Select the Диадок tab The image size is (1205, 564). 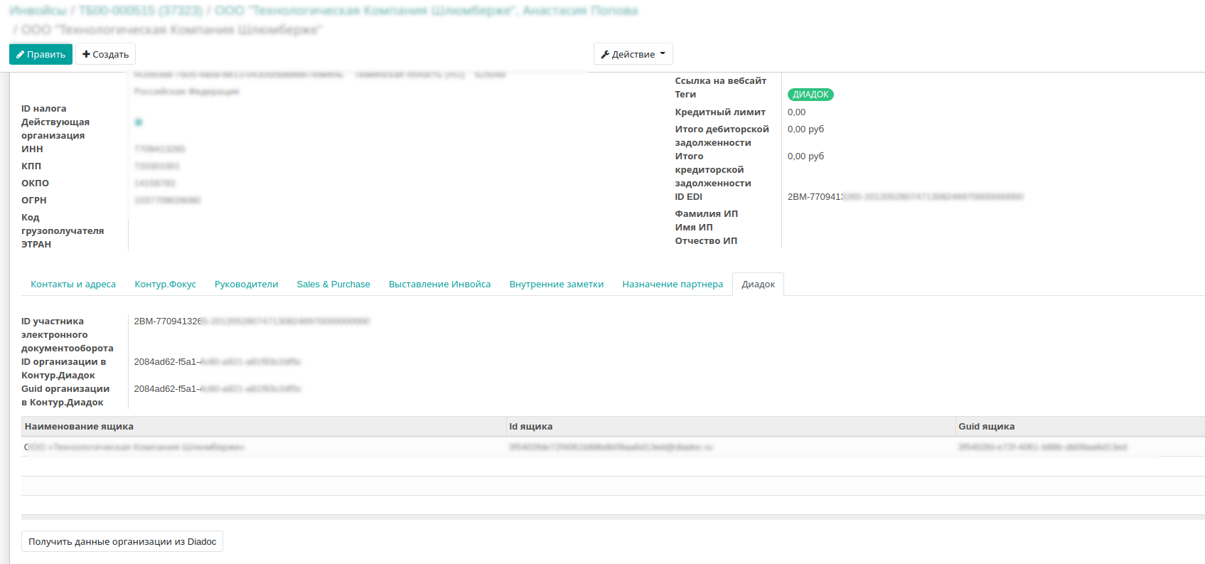point(758,284)
